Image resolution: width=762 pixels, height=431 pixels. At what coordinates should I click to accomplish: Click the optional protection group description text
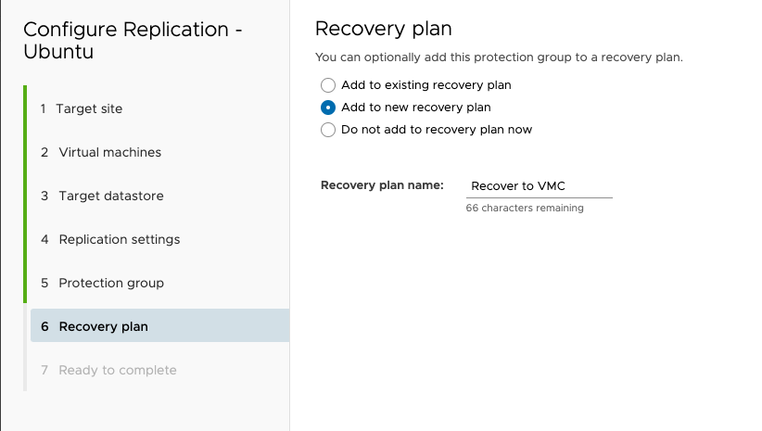499,57
